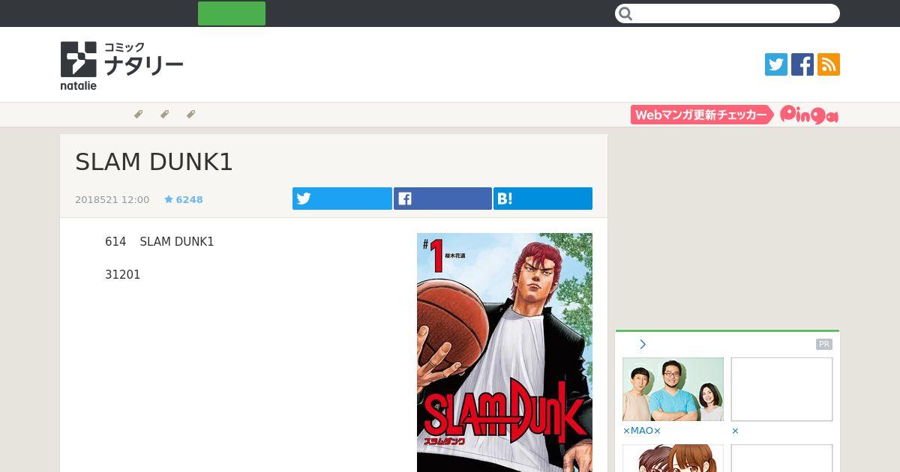Click the 2018521 12:00 date text
The image size is (900, 472).
click(112, 199)
